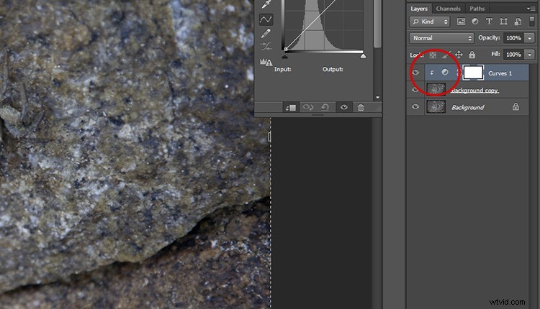Open the Fill slider dropdown arrow
Screen dimensions: 540x309
[x=530, y=55]
